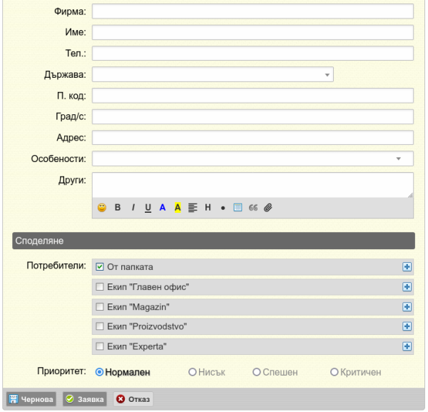
Task: Save as draft with Чернова button
Action: click(x=31, y=400)
